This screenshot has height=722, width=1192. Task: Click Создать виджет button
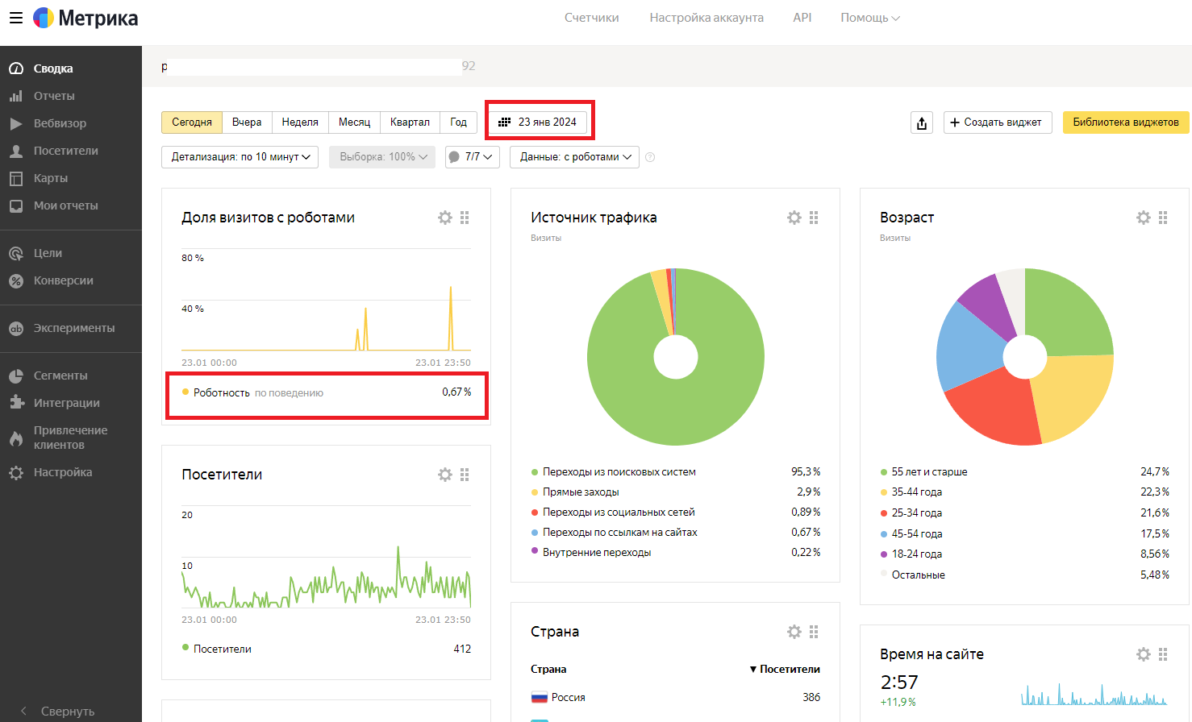(x=998, y=122)
